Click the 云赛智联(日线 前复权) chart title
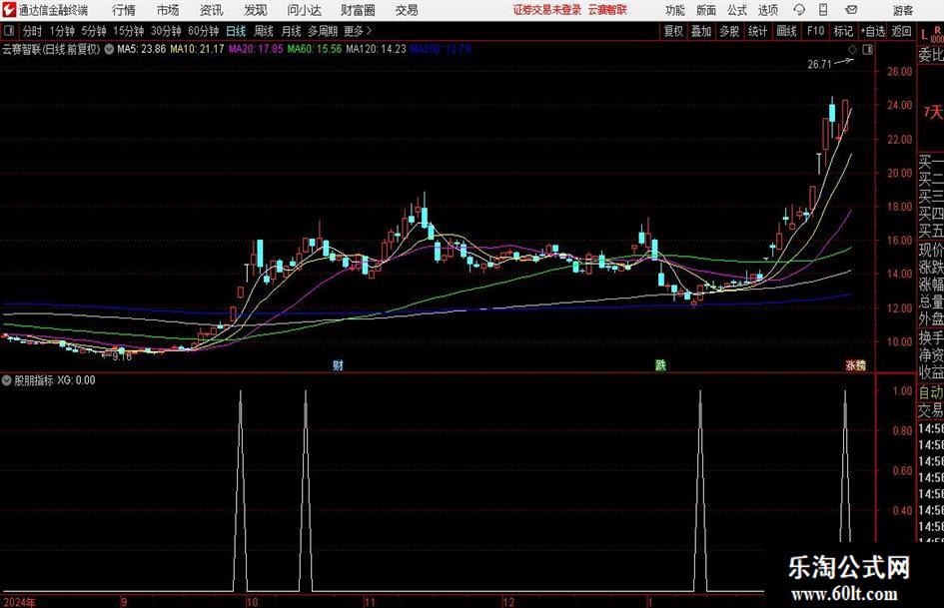Image resolution: width=944 pixels, height=608 pixels. (x=51, y=49)
